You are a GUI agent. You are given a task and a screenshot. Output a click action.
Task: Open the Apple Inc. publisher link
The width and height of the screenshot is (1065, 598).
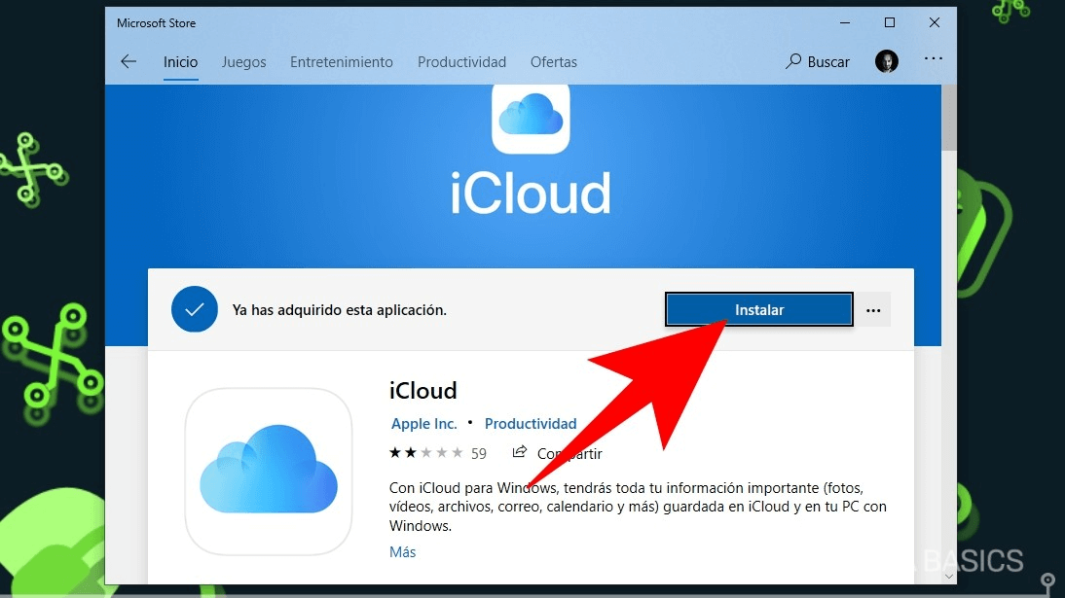(423, 424)
